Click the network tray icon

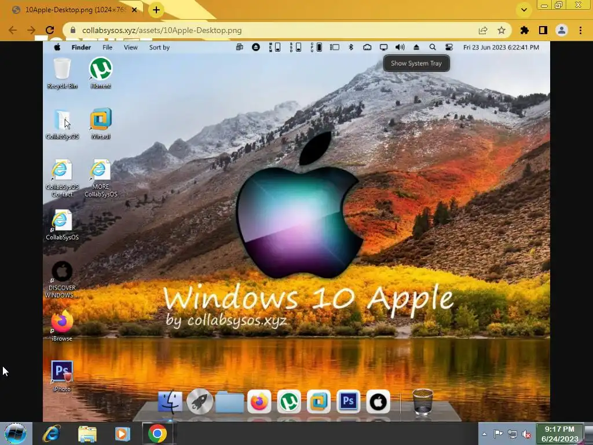point(513,434)
